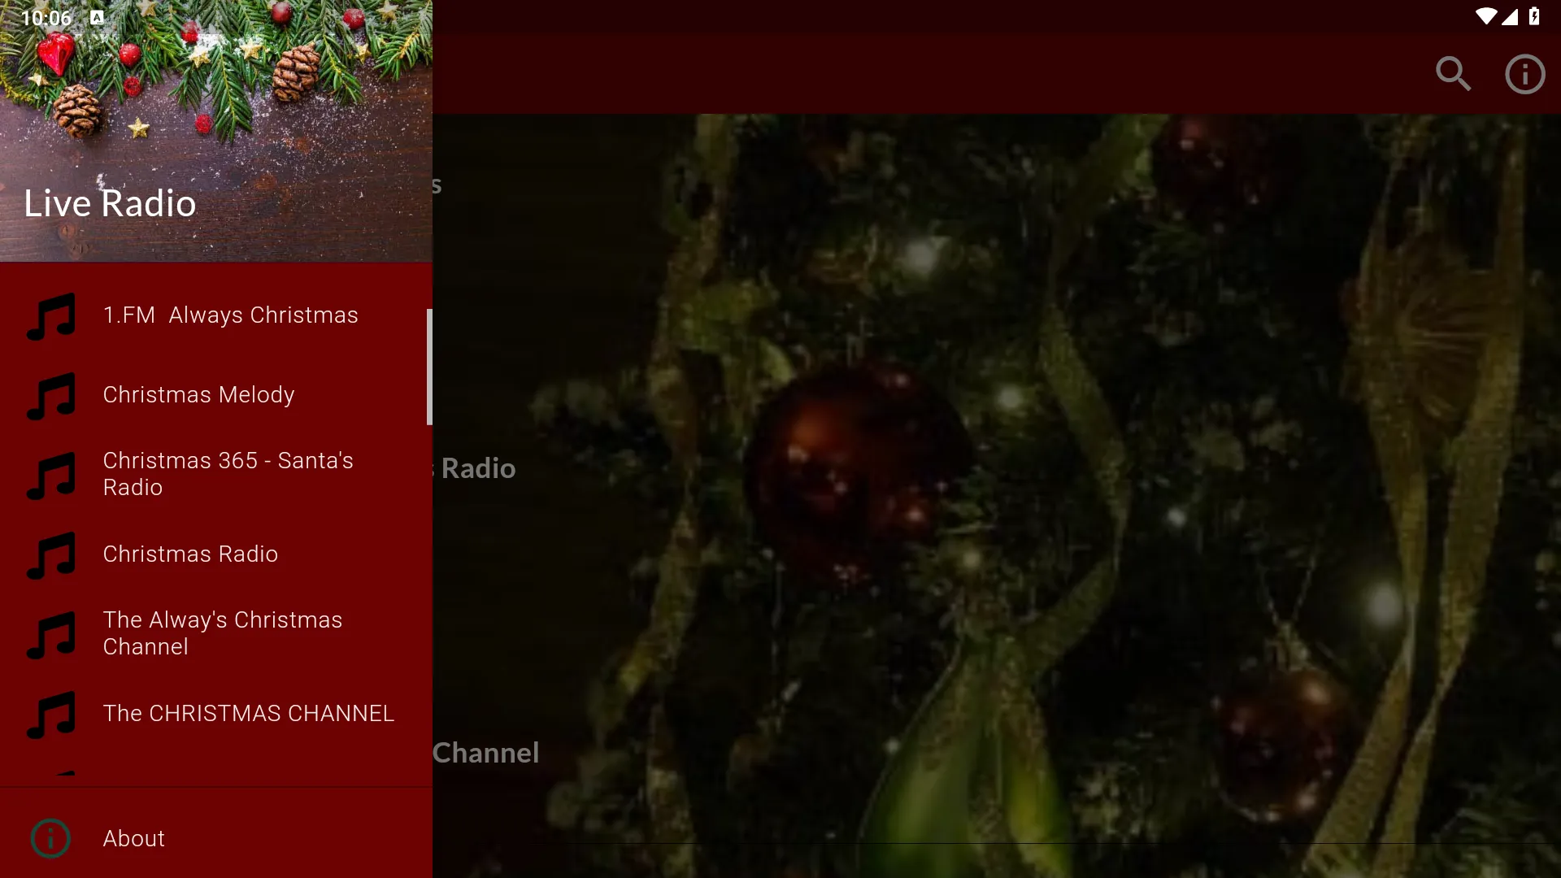Open the info panel with the info icon

coord(1525,75)
